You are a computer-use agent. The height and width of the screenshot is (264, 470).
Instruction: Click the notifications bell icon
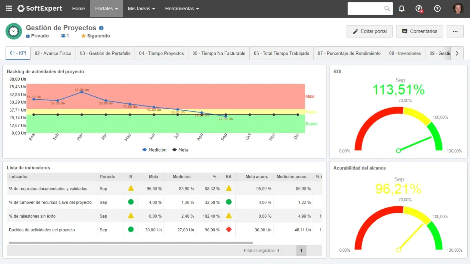(x=402, y=9)
